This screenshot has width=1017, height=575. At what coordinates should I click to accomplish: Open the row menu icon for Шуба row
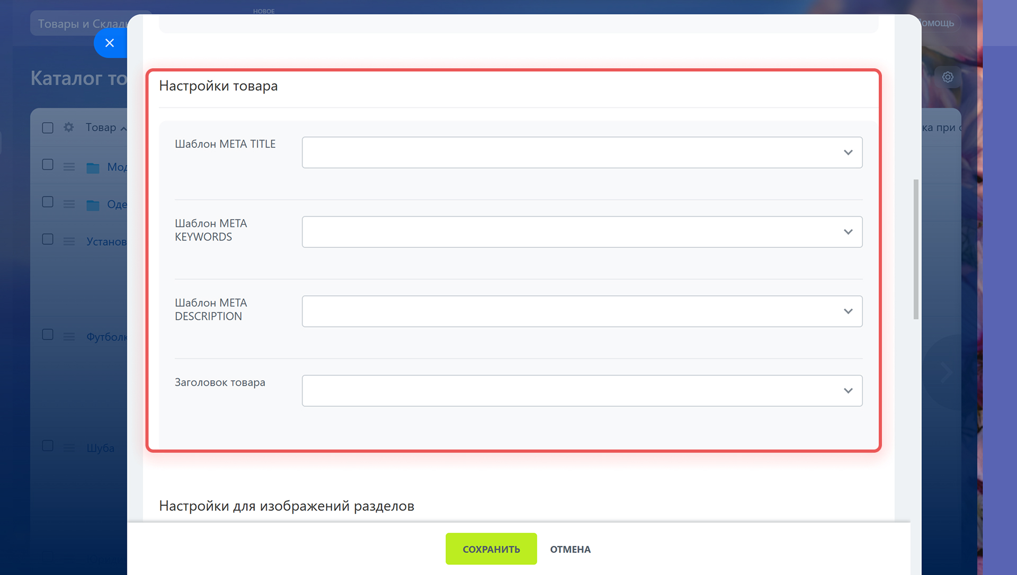[x=69, y=448]
